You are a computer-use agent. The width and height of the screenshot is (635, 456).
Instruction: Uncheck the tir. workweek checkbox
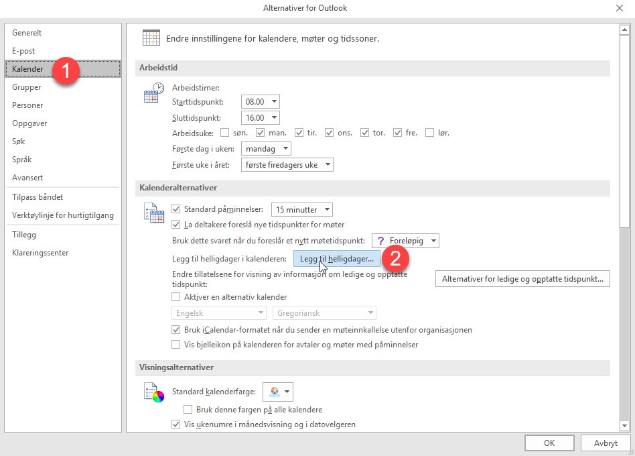[x=299, y=133]
